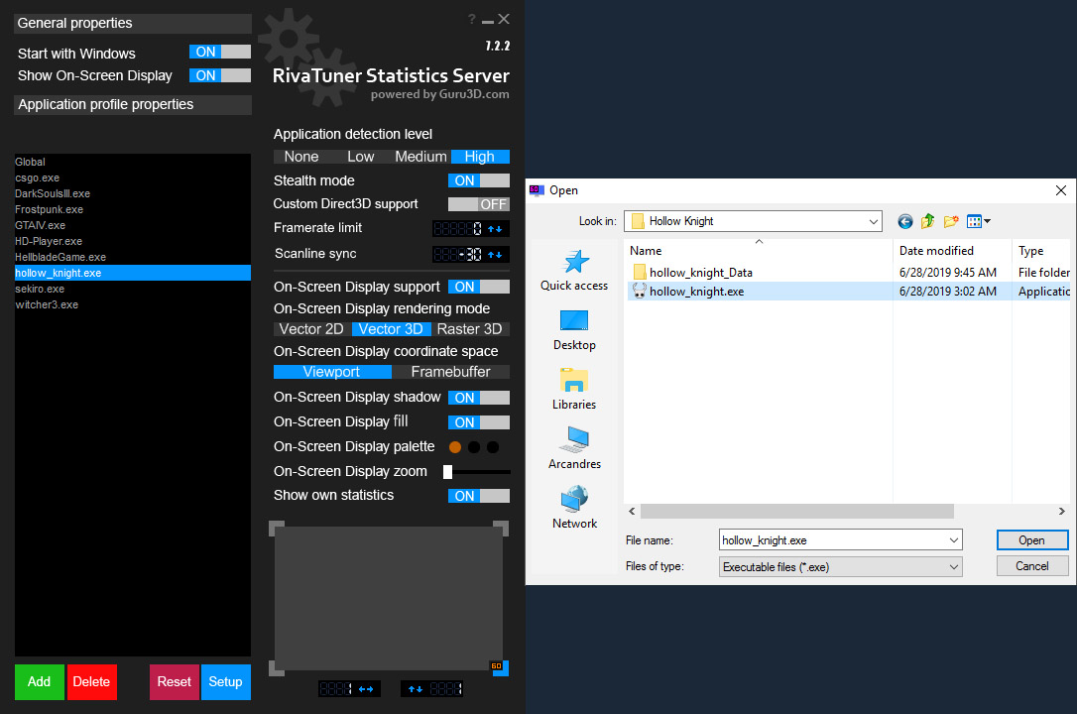Open Libraries from the places bar

coord(574,389)
